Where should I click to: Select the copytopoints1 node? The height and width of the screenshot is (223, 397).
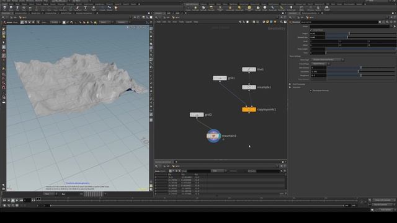tap(249, 110)
